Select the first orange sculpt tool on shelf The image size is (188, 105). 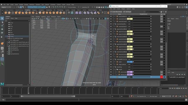coord(6,13)
